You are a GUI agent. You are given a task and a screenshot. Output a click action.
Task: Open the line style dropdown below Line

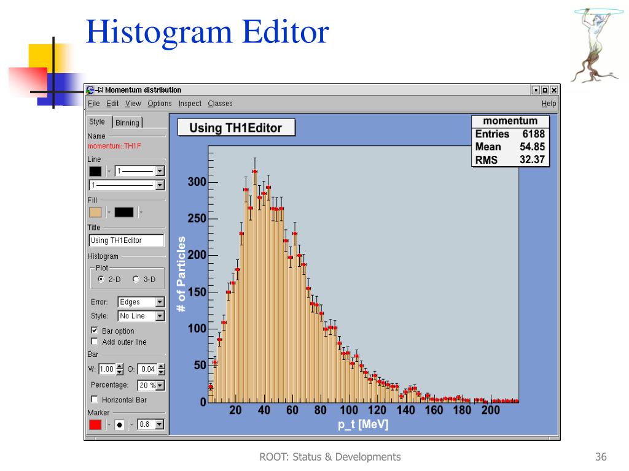[127, 185]
